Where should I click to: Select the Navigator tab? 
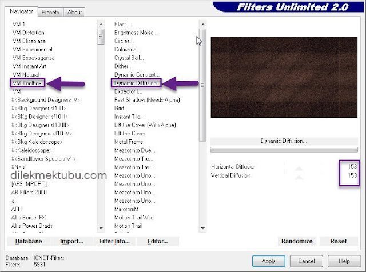tap(21, 11)
